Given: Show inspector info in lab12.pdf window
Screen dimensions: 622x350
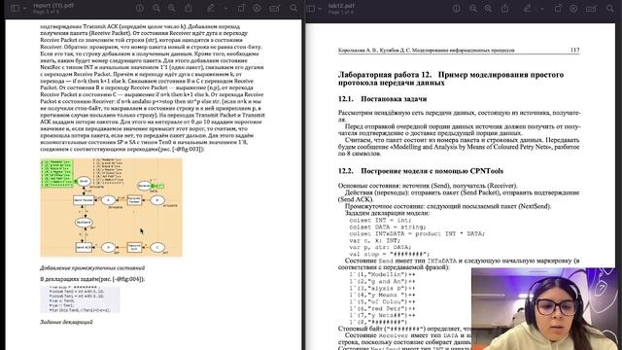Looking at the screenshot, I should 456,8.
